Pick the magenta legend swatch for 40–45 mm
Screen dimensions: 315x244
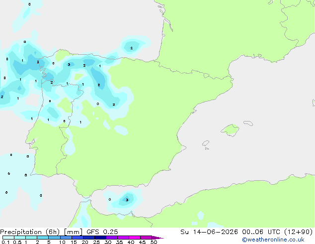point(135,238)
